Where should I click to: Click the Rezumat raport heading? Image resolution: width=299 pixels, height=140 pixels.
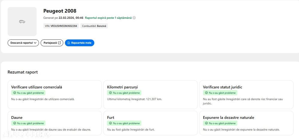(x=23, y=72)
